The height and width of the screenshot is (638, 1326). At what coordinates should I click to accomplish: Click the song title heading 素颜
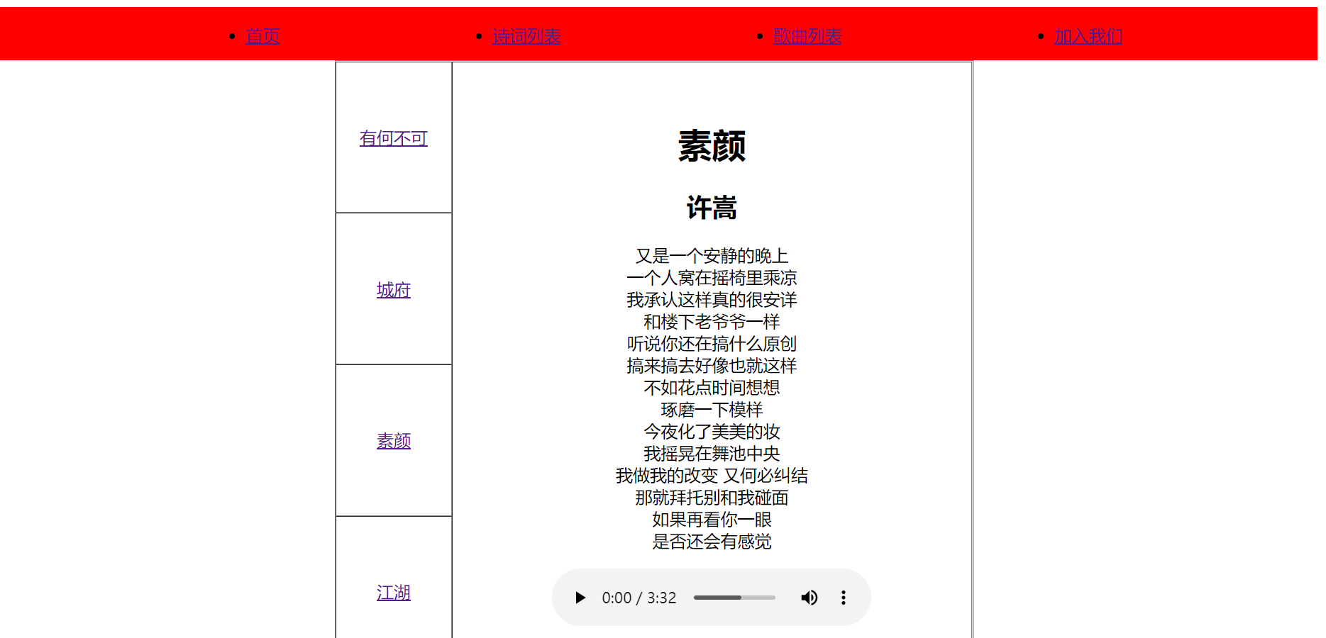pyautogui.click(x=712, y=146)
